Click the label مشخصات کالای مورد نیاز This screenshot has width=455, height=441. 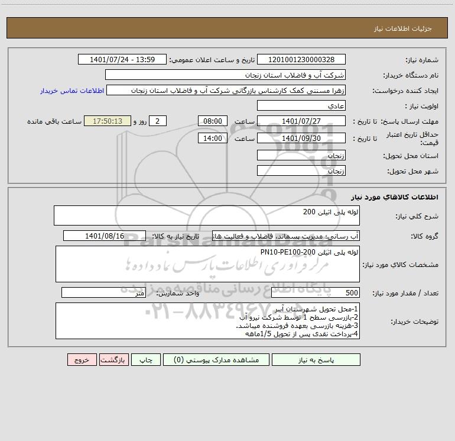[401, 265]
